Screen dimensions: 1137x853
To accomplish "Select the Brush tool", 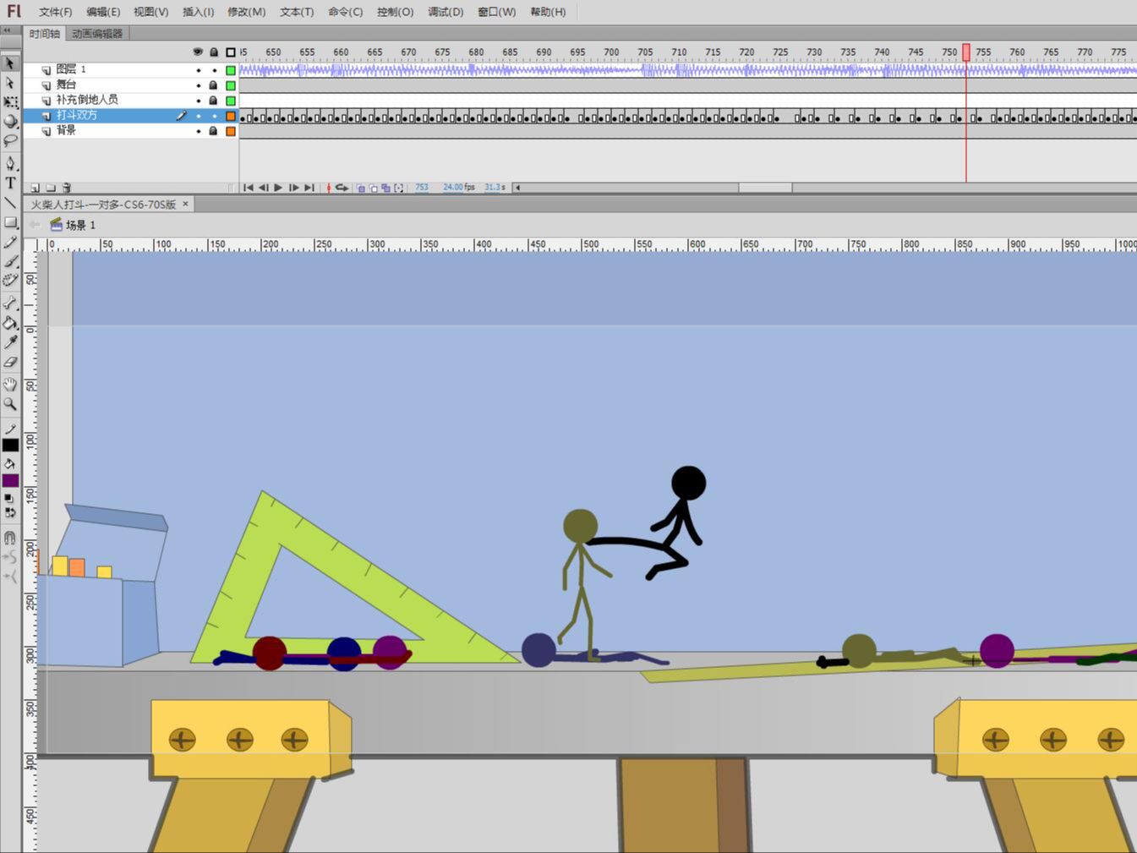I will point(10,261).
